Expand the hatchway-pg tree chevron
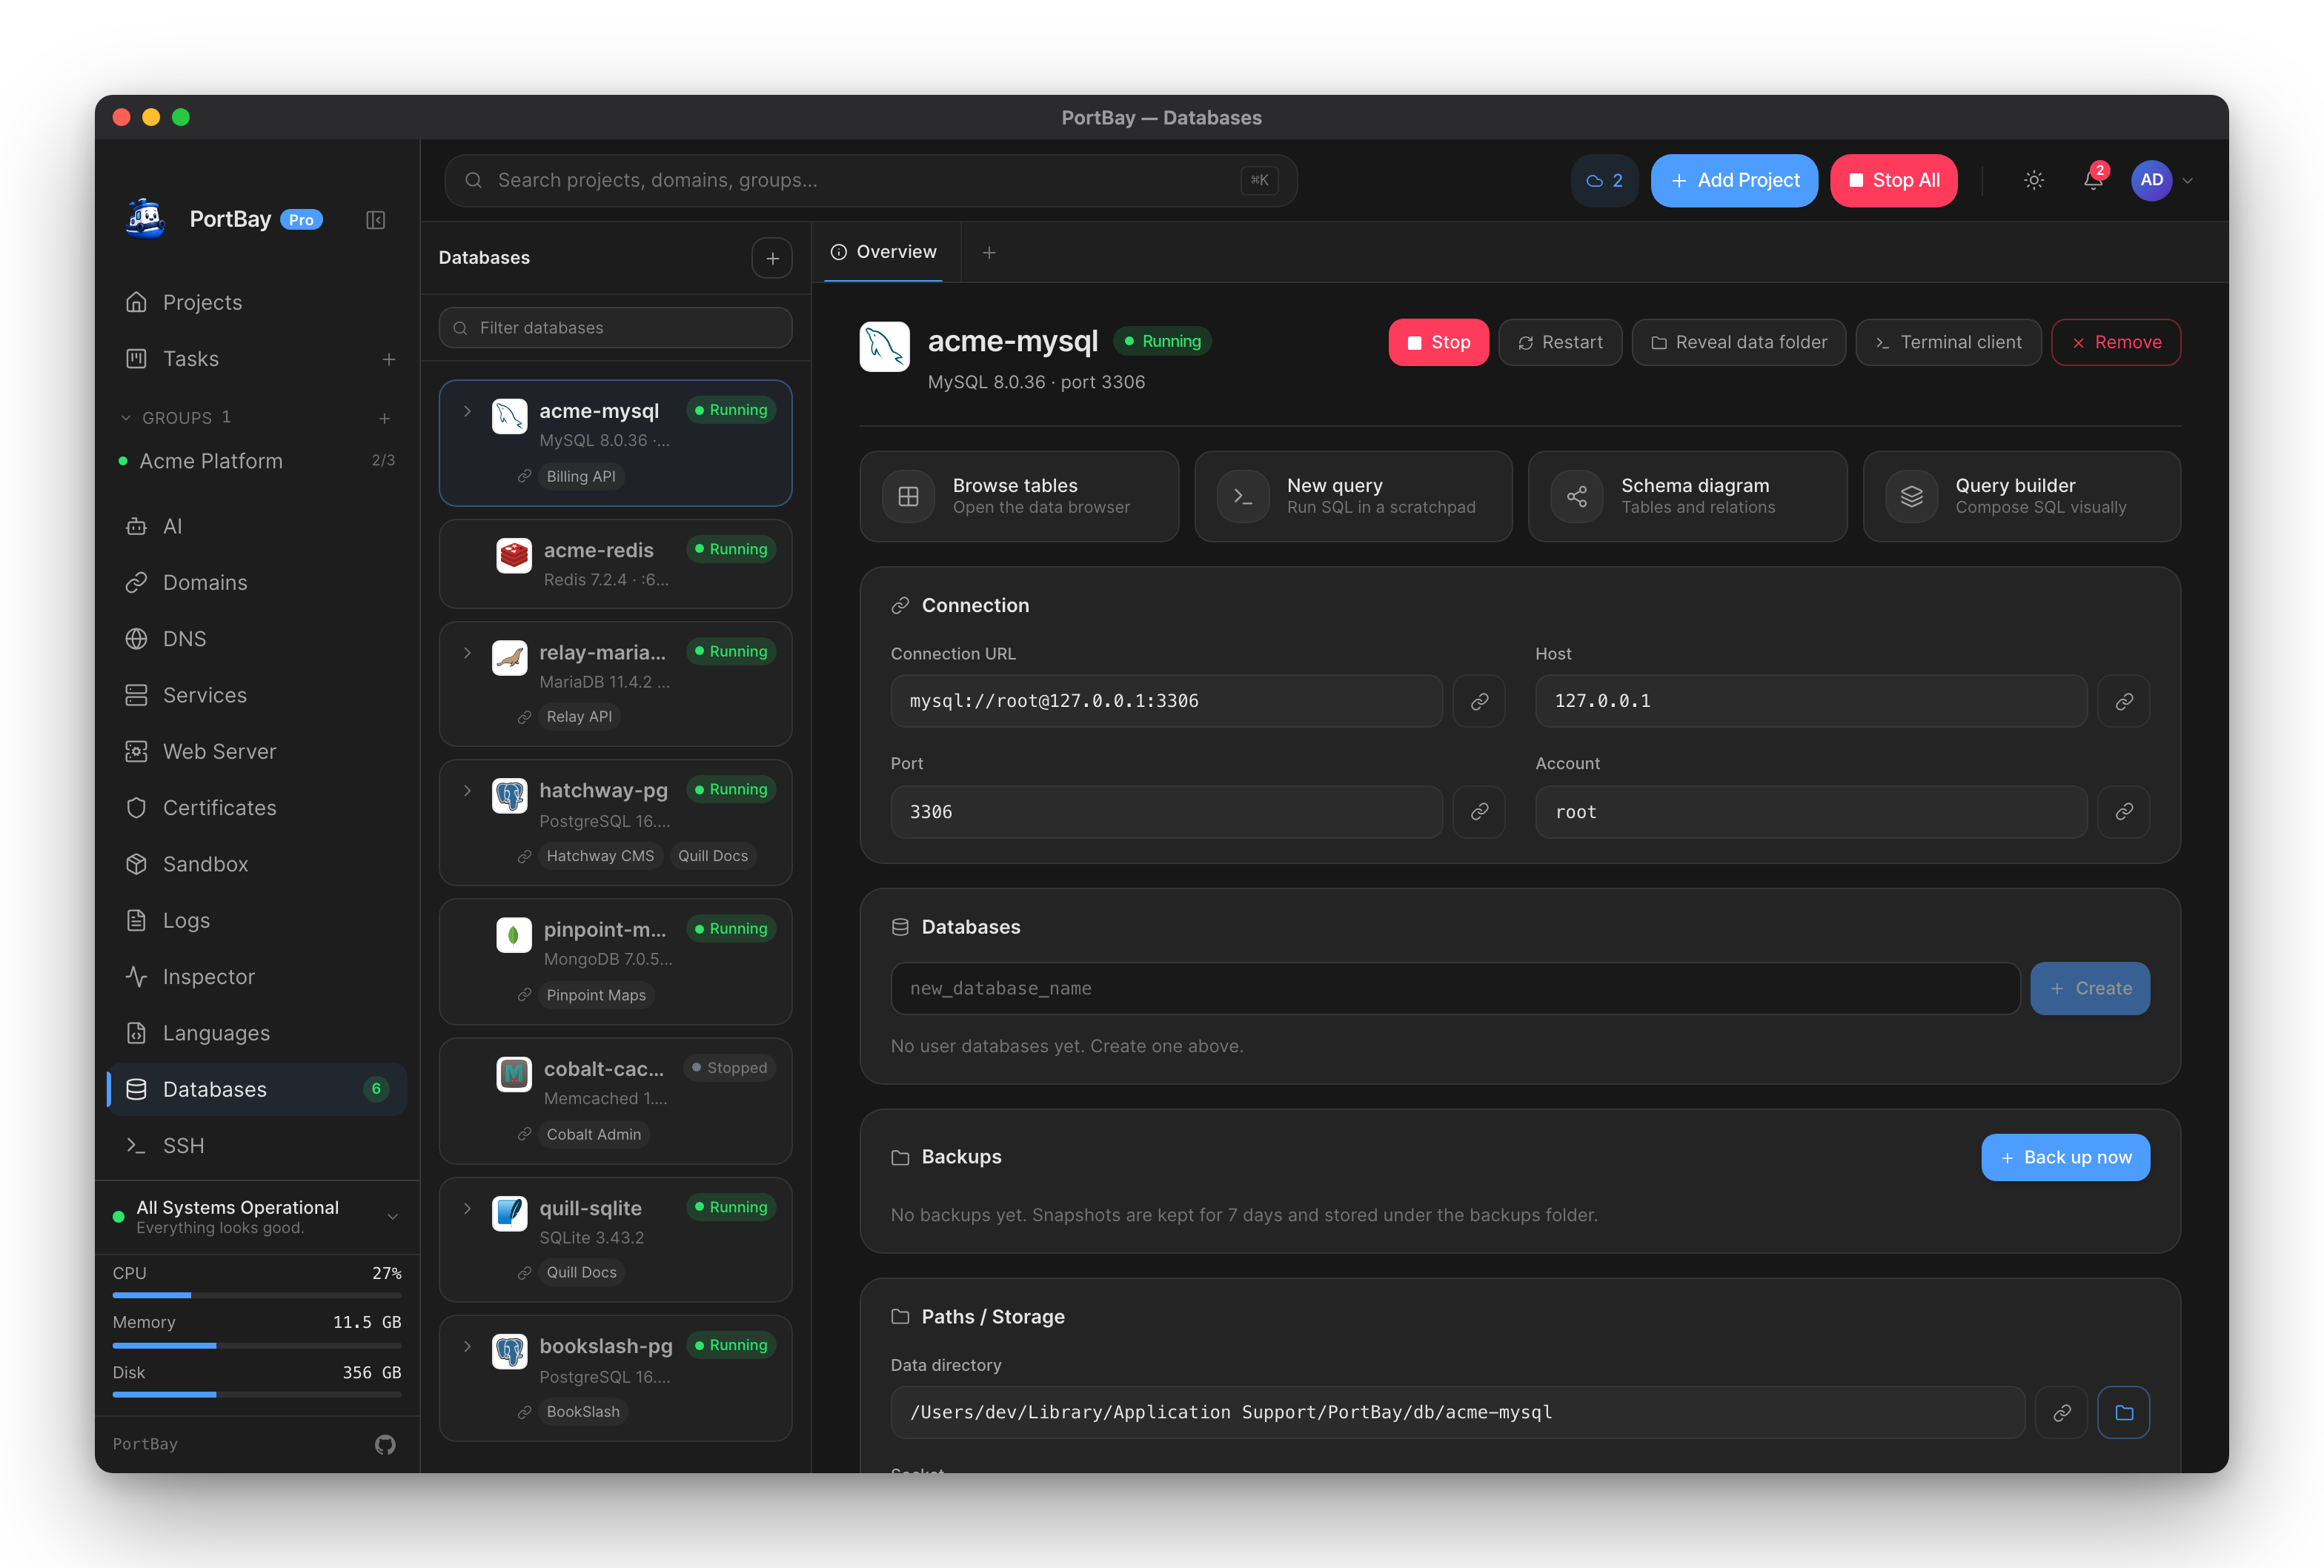The width and height of the screenshot is (2324, 1568). tap(467, 791)
